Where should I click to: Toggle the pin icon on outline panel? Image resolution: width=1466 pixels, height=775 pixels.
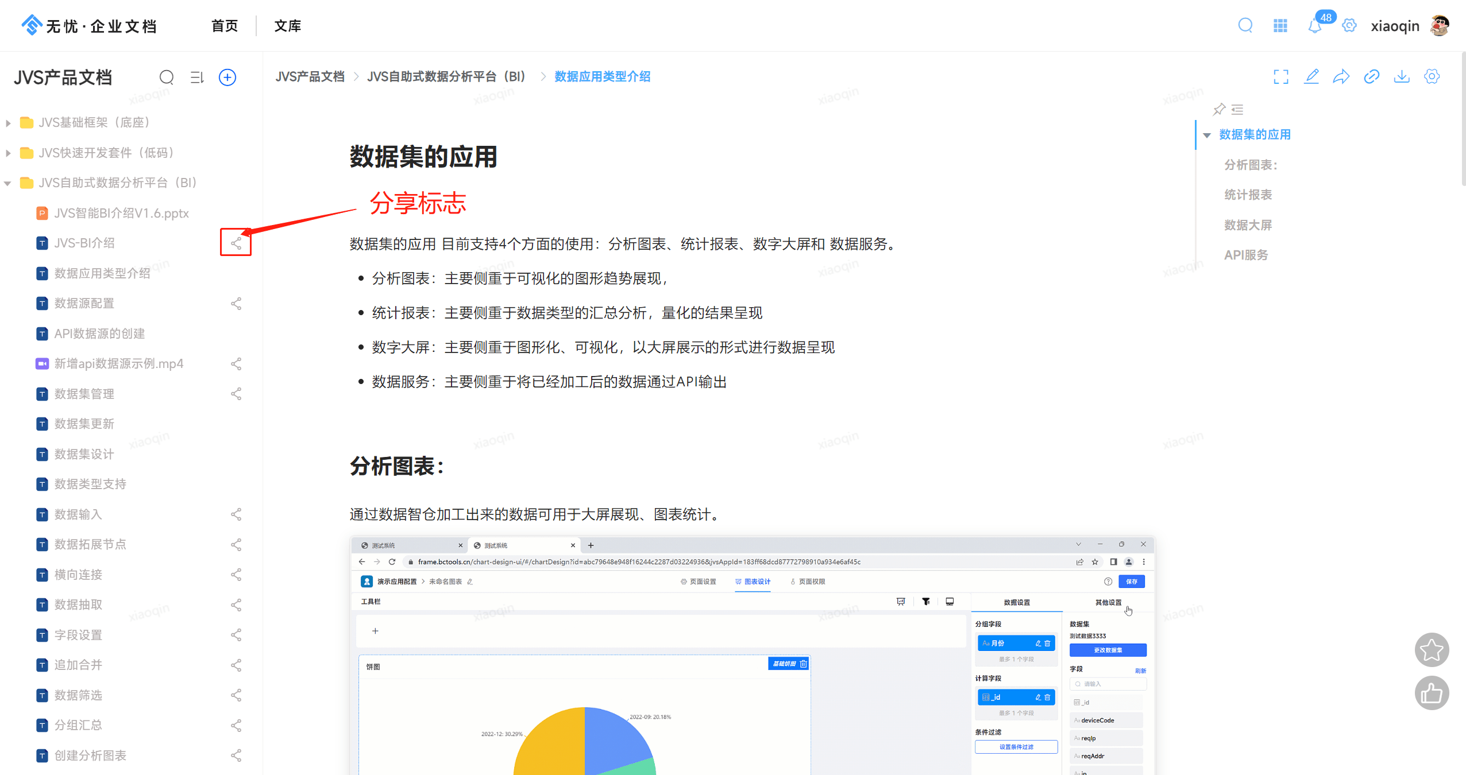(x=1218, y=109)
